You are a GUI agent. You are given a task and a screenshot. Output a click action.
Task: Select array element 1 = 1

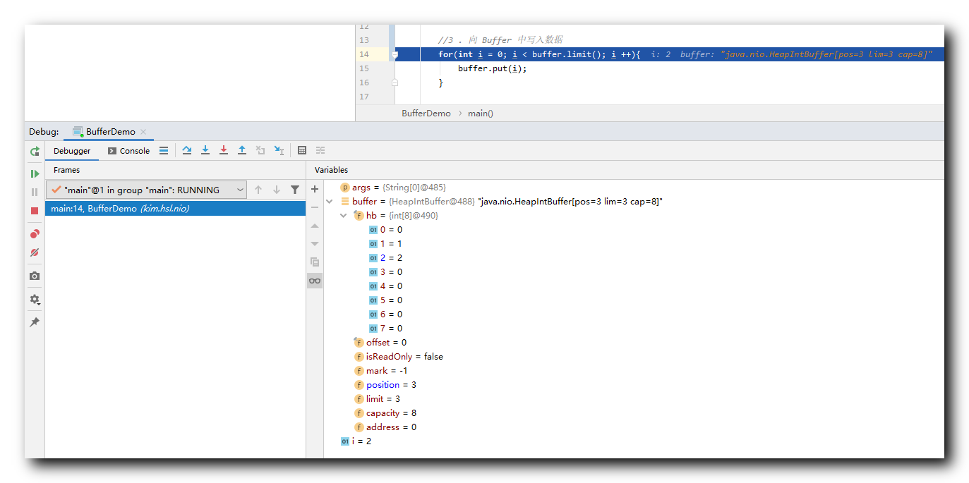[x=634, y=244]
